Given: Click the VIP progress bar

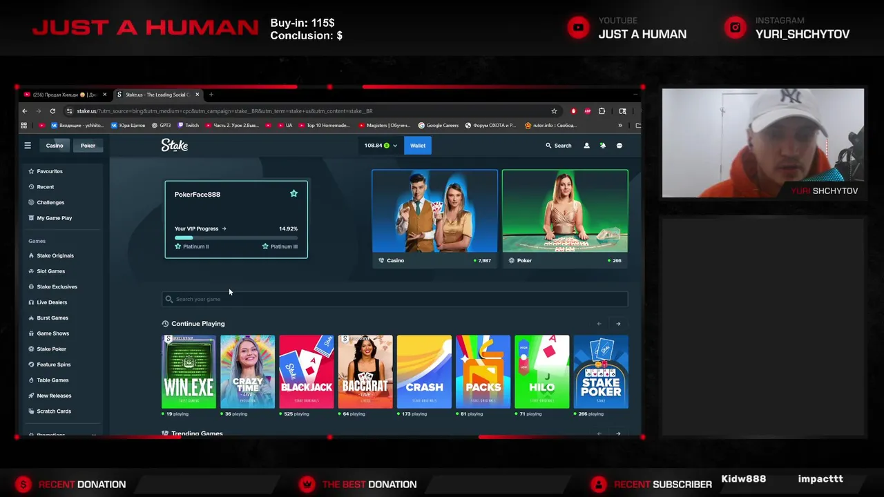Looking at the screenshot, I should click(236, 237).
